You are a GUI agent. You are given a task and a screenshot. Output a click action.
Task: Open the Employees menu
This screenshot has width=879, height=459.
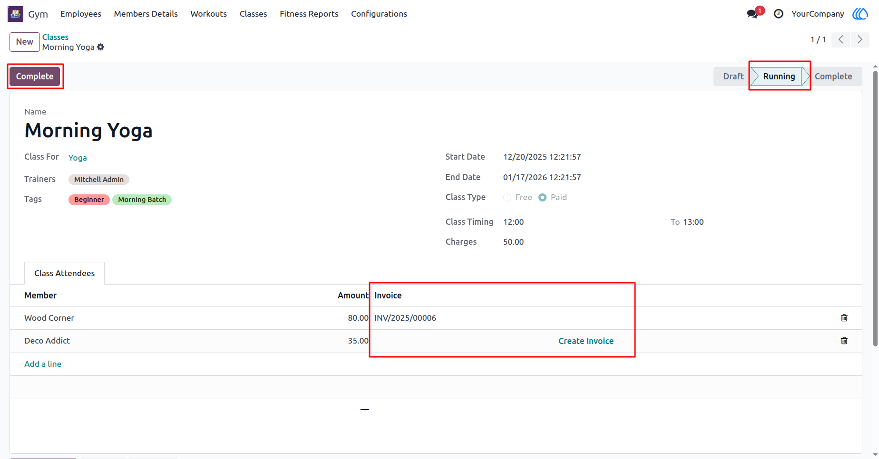[x=81, y=14]
